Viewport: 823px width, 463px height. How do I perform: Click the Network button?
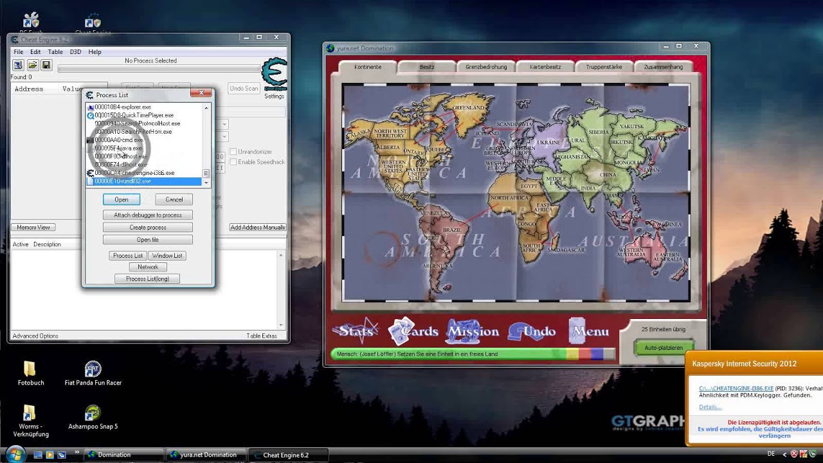click(148, 266)
